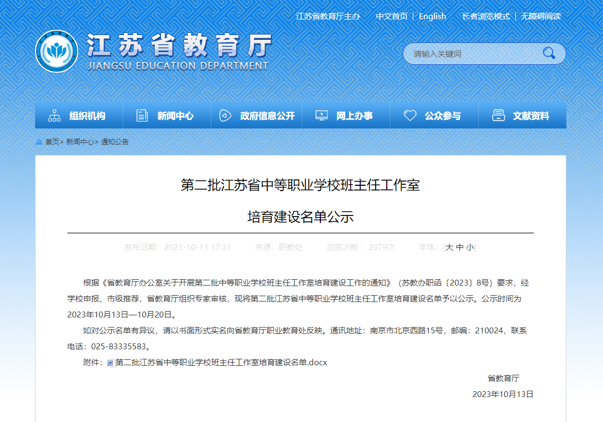Click the monitor icon beside 网上办事
This screenshot has width=603, height=422.
point(321,116)
